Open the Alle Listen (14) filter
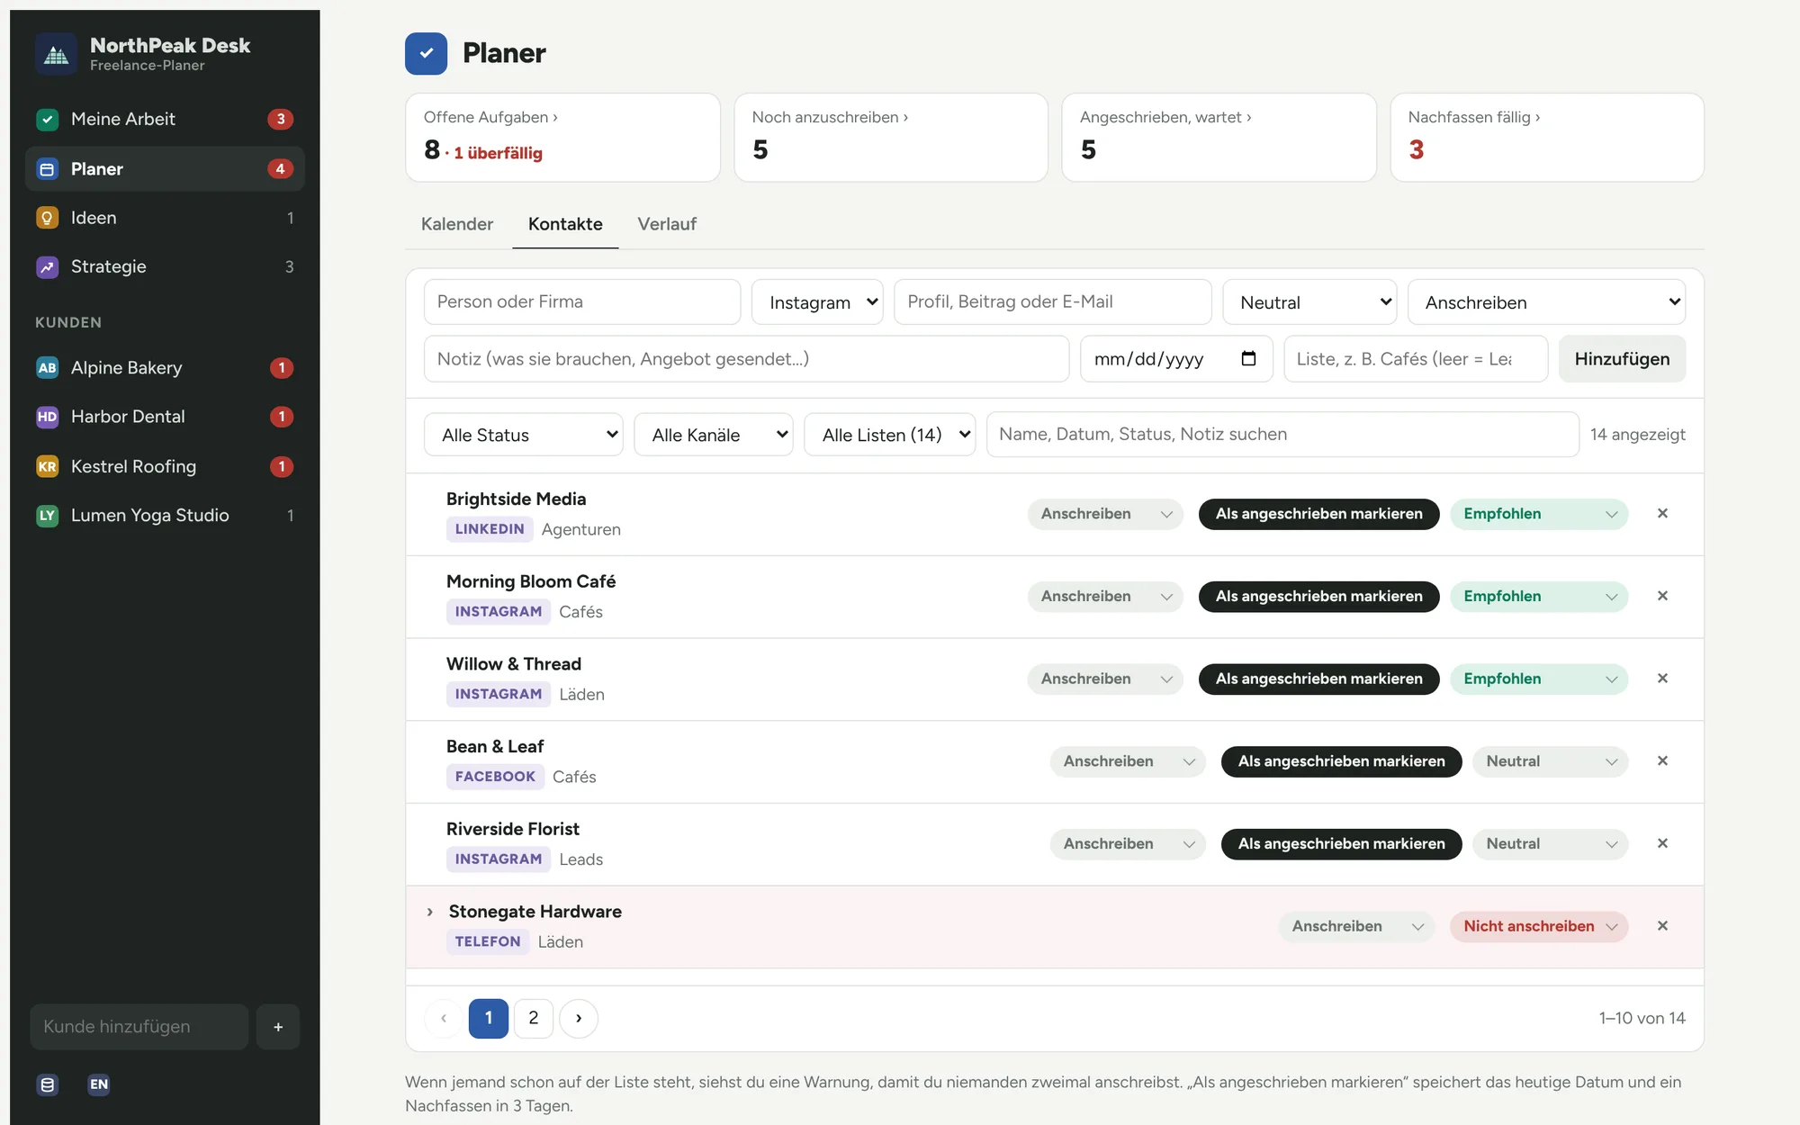Viewport: 1800px width, 1125px height. [x=890, y=435]
